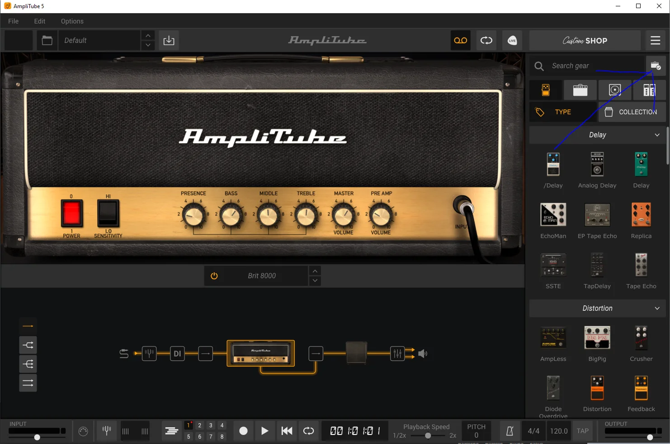Select recorder track 8
This screenshot has height=444, width=670.
tap(222, 436)
